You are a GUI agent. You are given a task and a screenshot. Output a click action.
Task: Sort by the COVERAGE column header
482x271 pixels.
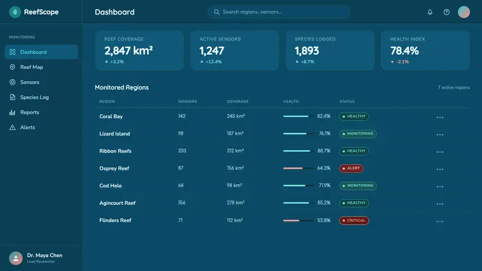click(x=237, y=101)
